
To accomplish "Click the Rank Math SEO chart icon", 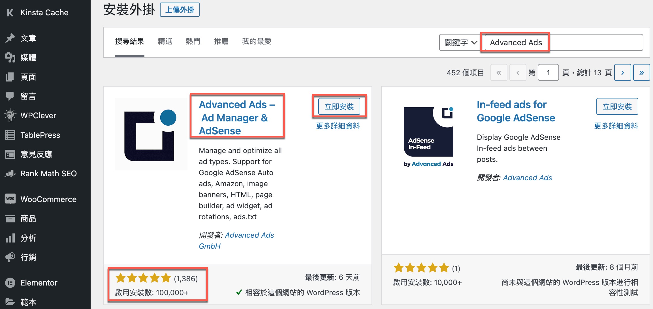I will pyautogui.click(x=10, y=173).
